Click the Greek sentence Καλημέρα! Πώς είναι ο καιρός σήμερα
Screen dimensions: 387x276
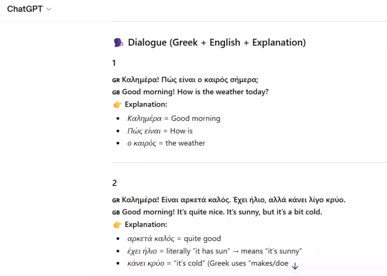pyautogui.click(x=190, y=80)
